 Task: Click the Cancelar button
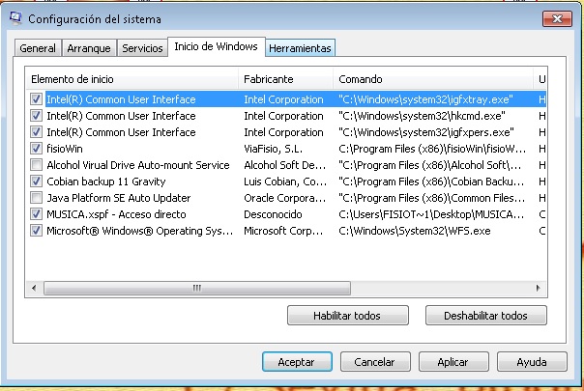[x=375, y=362]
